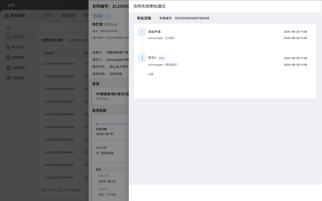The height and width of the screenshot is (201, 322).
Task: Click the logo in top-left corner
Action: point(8,5)
